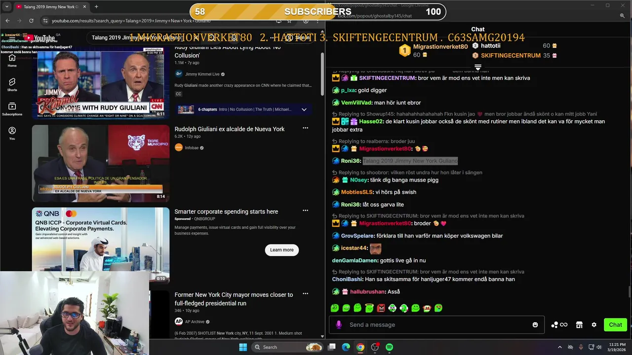This screenshot has height=355, width=632.
Task: Insert the angry red emote
Action: pos(381,308)
